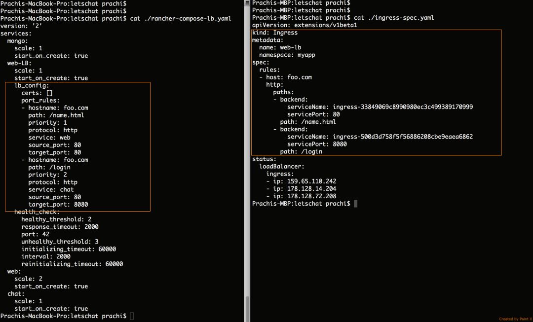This screenshot has height=322, width=533.
Task: Click the 'unhealthy_threshold: 3' line
Action: pyautogui.click(x=60, y=242)
